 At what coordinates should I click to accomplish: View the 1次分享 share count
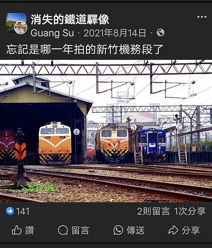click(190, 211)
